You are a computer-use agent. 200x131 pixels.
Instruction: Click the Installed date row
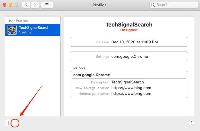[x=129, y=42]
